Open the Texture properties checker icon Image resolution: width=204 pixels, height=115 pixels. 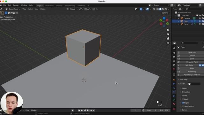click(174, 109)
